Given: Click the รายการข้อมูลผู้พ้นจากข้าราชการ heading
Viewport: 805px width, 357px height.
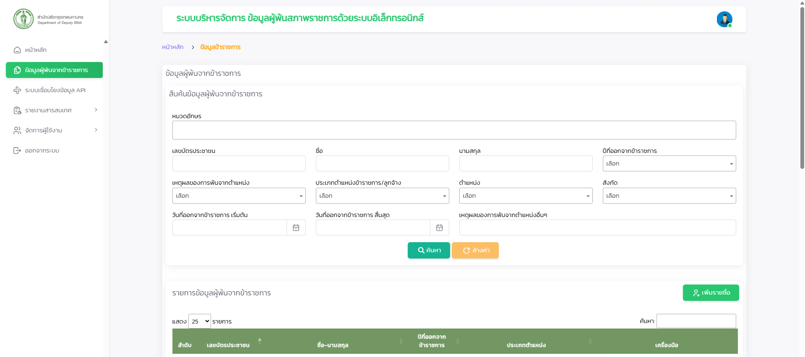Looking at the screenshot, I should pyautogui.click(x=221, y=293).
